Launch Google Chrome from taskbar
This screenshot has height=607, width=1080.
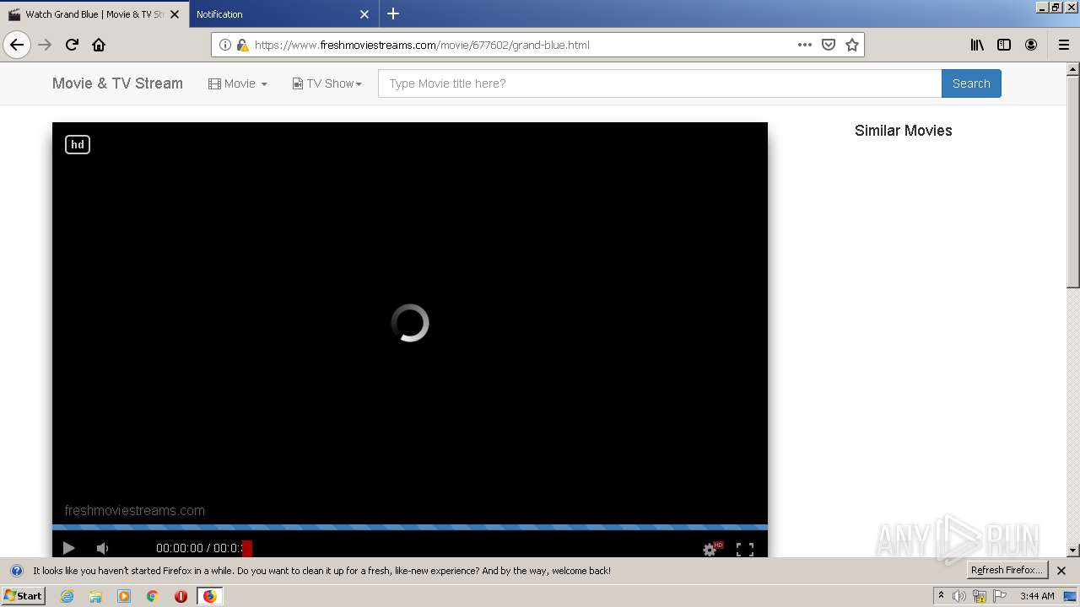coord(153,596)
